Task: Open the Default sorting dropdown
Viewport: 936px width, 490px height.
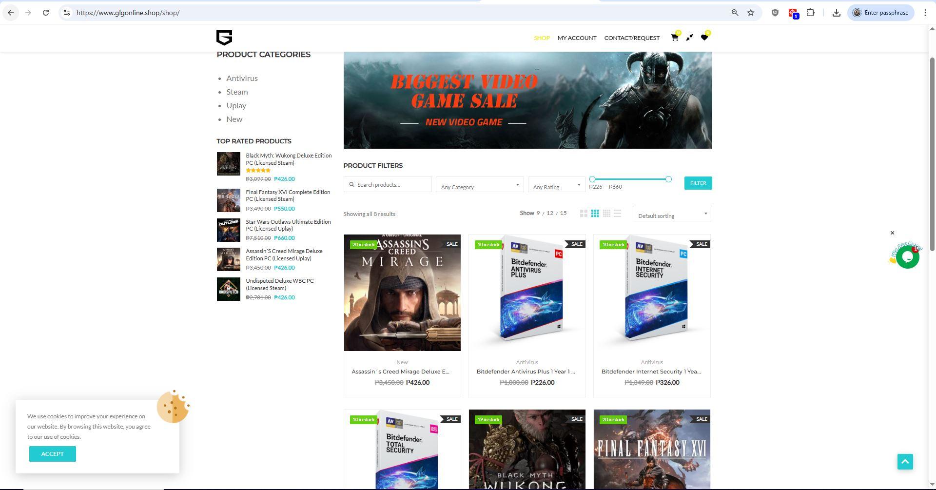Action: [x=672, y=214]
